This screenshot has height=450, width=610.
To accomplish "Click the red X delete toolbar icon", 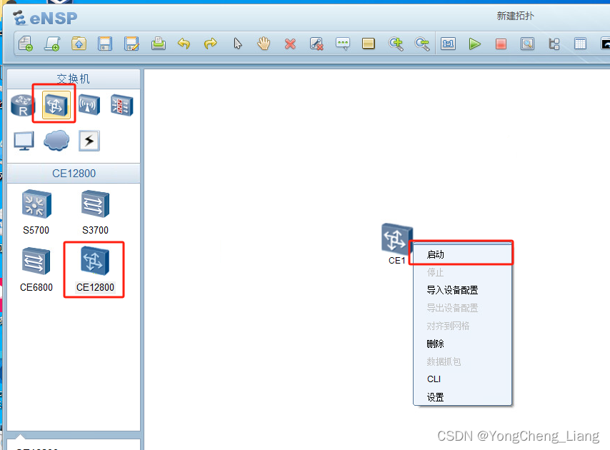I will tap(290, 44).
